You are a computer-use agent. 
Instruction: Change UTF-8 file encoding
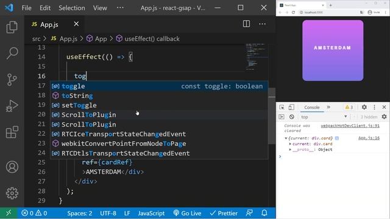click(x=108, y=213)
